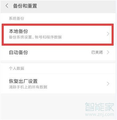117x120 pixels.
Task: Click the 个人数据 section header
Action: [16, 68]
